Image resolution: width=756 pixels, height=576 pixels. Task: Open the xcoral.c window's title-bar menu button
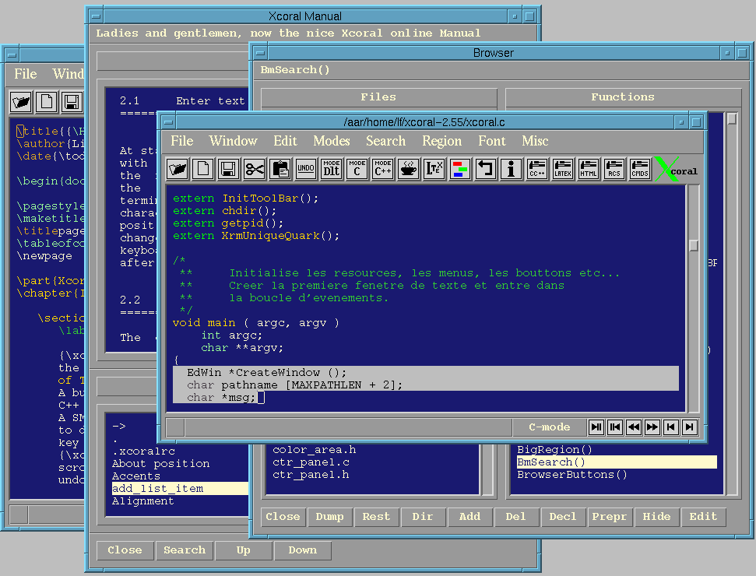168,122
